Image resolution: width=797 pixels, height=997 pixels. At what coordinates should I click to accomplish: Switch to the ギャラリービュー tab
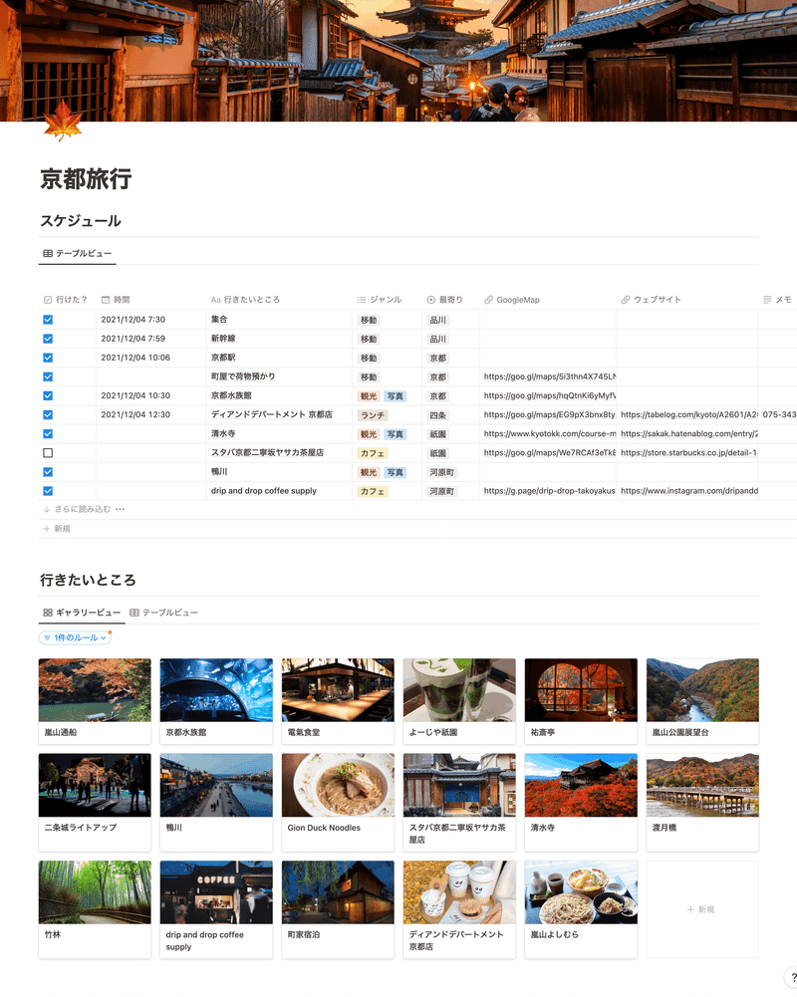(x=82, y=613)
